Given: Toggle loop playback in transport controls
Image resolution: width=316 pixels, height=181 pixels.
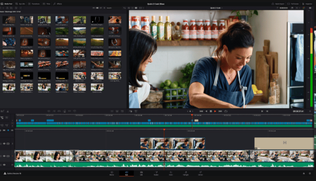Looking at the screenshot, I should point(226,111).
